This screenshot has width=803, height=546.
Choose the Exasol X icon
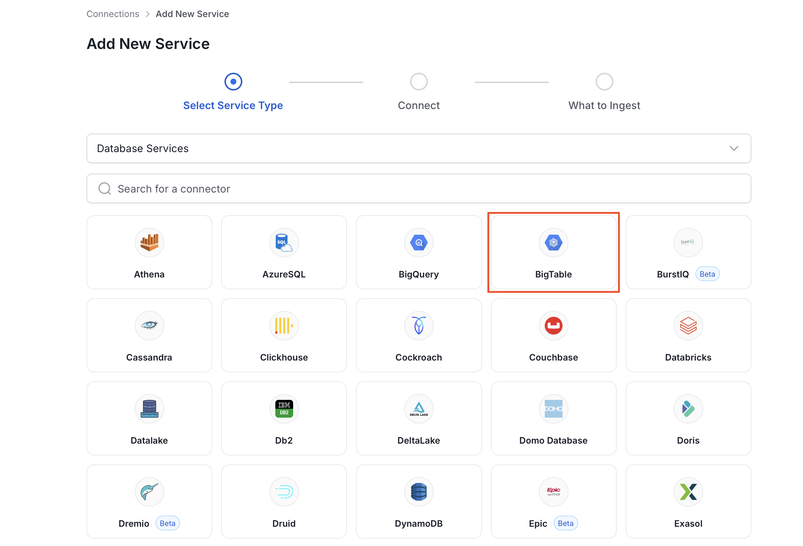688,492
